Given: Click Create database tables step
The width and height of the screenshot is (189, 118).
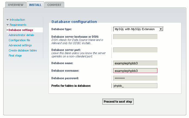Looking at the screenshot, I should tap(23, 50).
